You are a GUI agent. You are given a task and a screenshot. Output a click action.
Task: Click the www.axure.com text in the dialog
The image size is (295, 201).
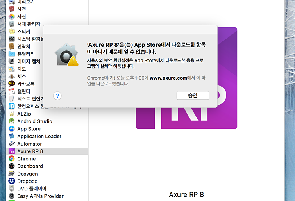point(168,78)
